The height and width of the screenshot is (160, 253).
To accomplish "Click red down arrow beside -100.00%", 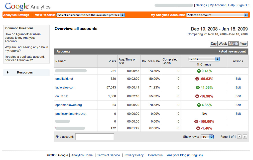I will [x=196, y=121].
